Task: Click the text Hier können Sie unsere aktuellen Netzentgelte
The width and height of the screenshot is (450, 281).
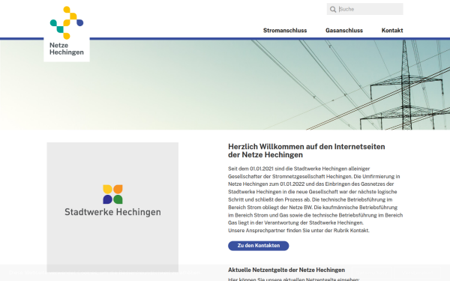Action: click(293, 279)
